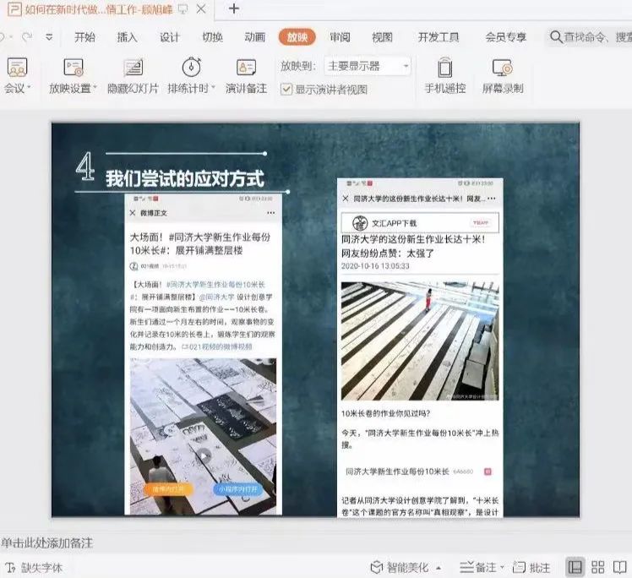Open the 动画 tab
Screen dimensions: 632x578
click(254, 37)
